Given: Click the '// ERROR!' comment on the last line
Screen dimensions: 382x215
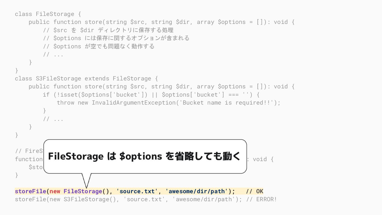Looking at the screenshot, I should point(261,199).
